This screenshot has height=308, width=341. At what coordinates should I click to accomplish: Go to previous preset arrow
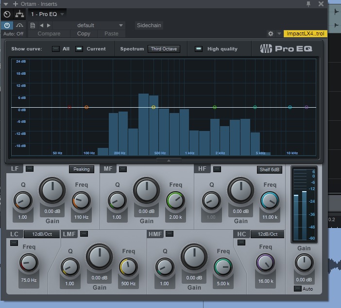[x=42, y=25]
